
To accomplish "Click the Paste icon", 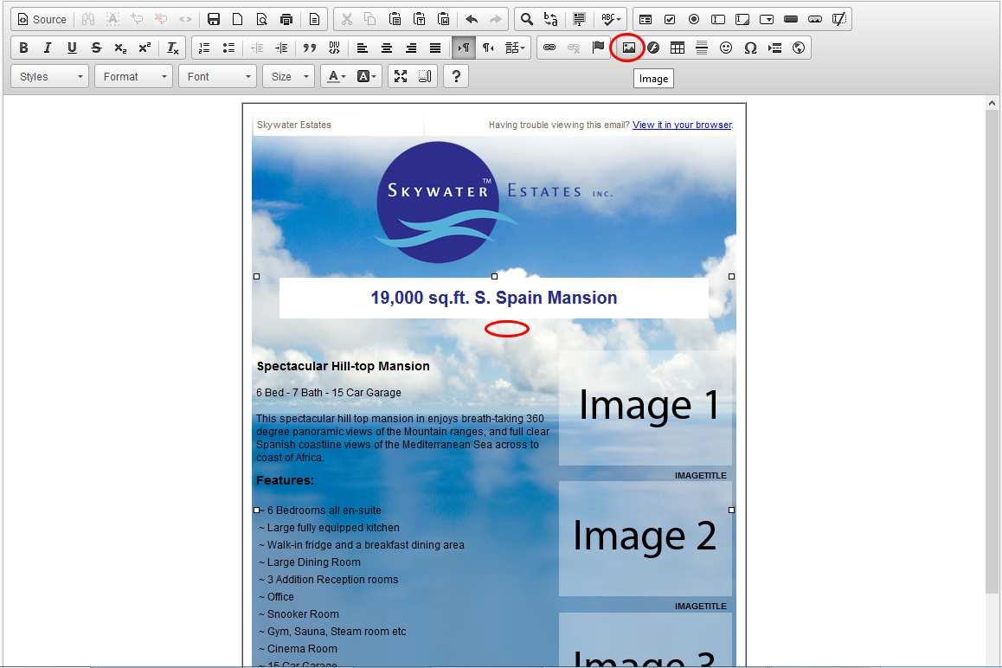I will click(x=395, y=19).
